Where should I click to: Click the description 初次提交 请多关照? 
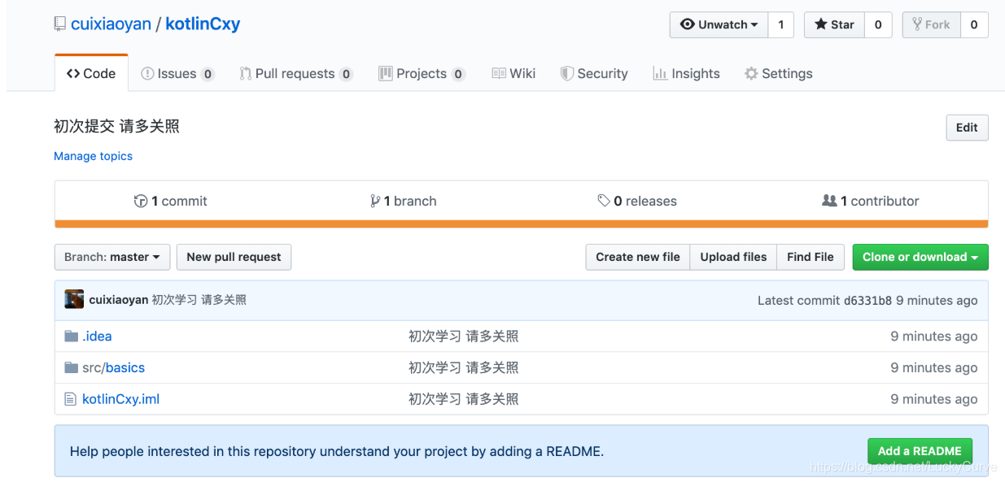tap(116, 127)
